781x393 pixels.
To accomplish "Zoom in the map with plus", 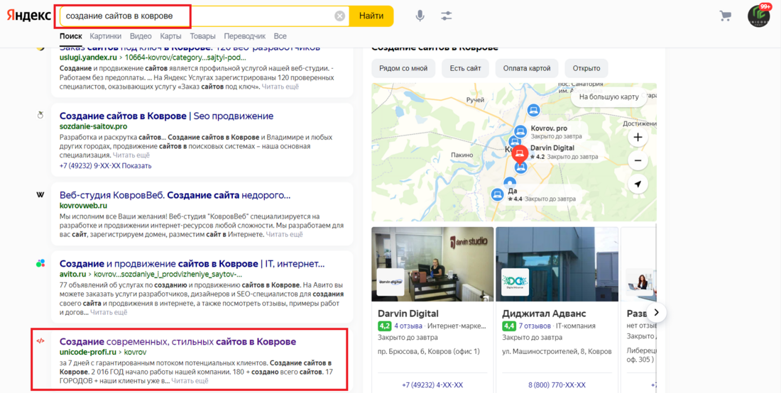I will tap(638, 138).
